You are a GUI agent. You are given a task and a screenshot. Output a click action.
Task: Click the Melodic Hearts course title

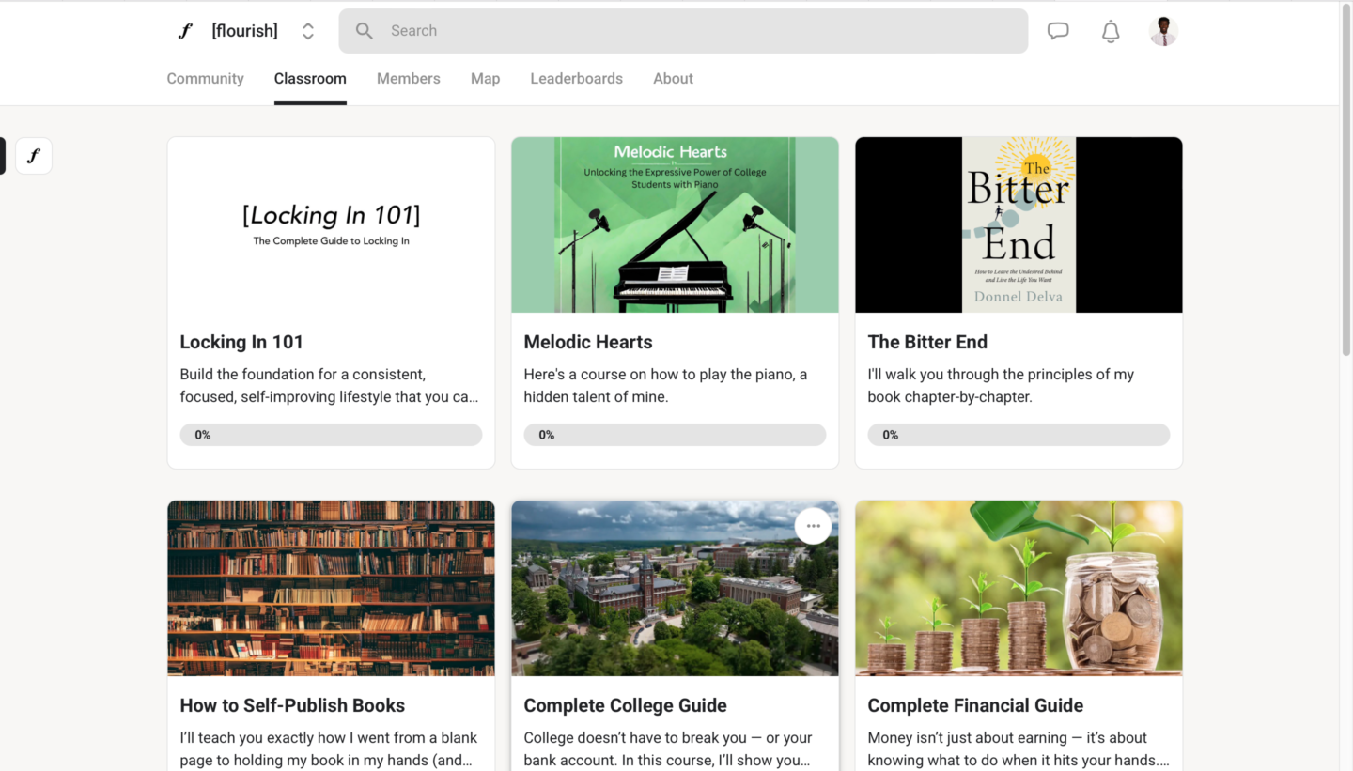point(588,342)
